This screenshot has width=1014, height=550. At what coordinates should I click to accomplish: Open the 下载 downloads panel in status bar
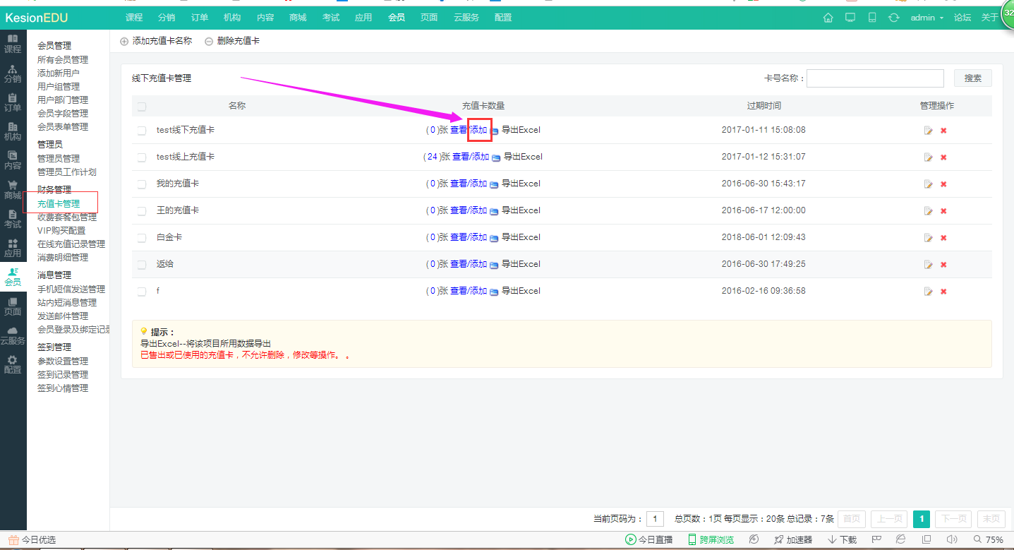pos(842,539)
